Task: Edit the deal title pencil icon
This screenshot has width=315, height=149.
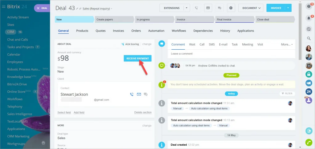Action: pos(77,9)
